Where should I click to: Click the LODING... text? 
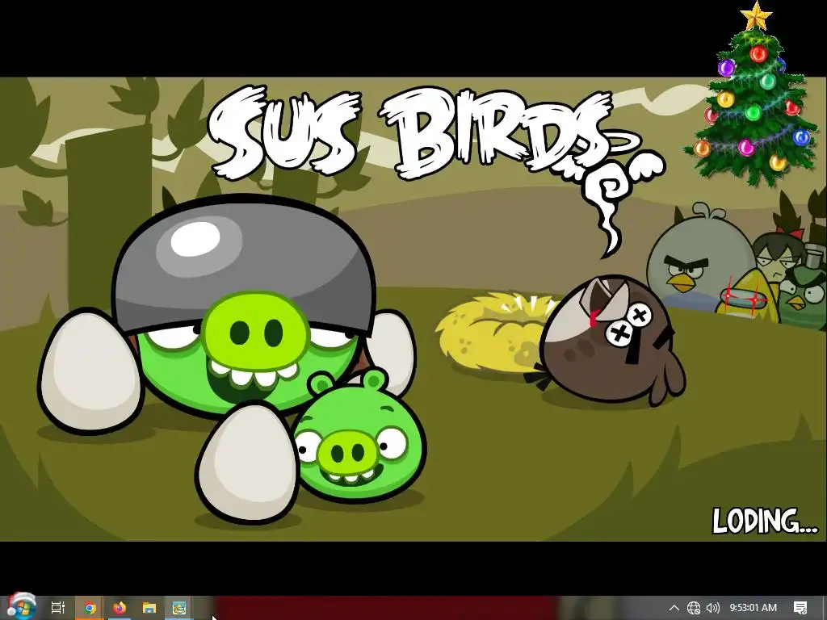click(x=765, y=521)
